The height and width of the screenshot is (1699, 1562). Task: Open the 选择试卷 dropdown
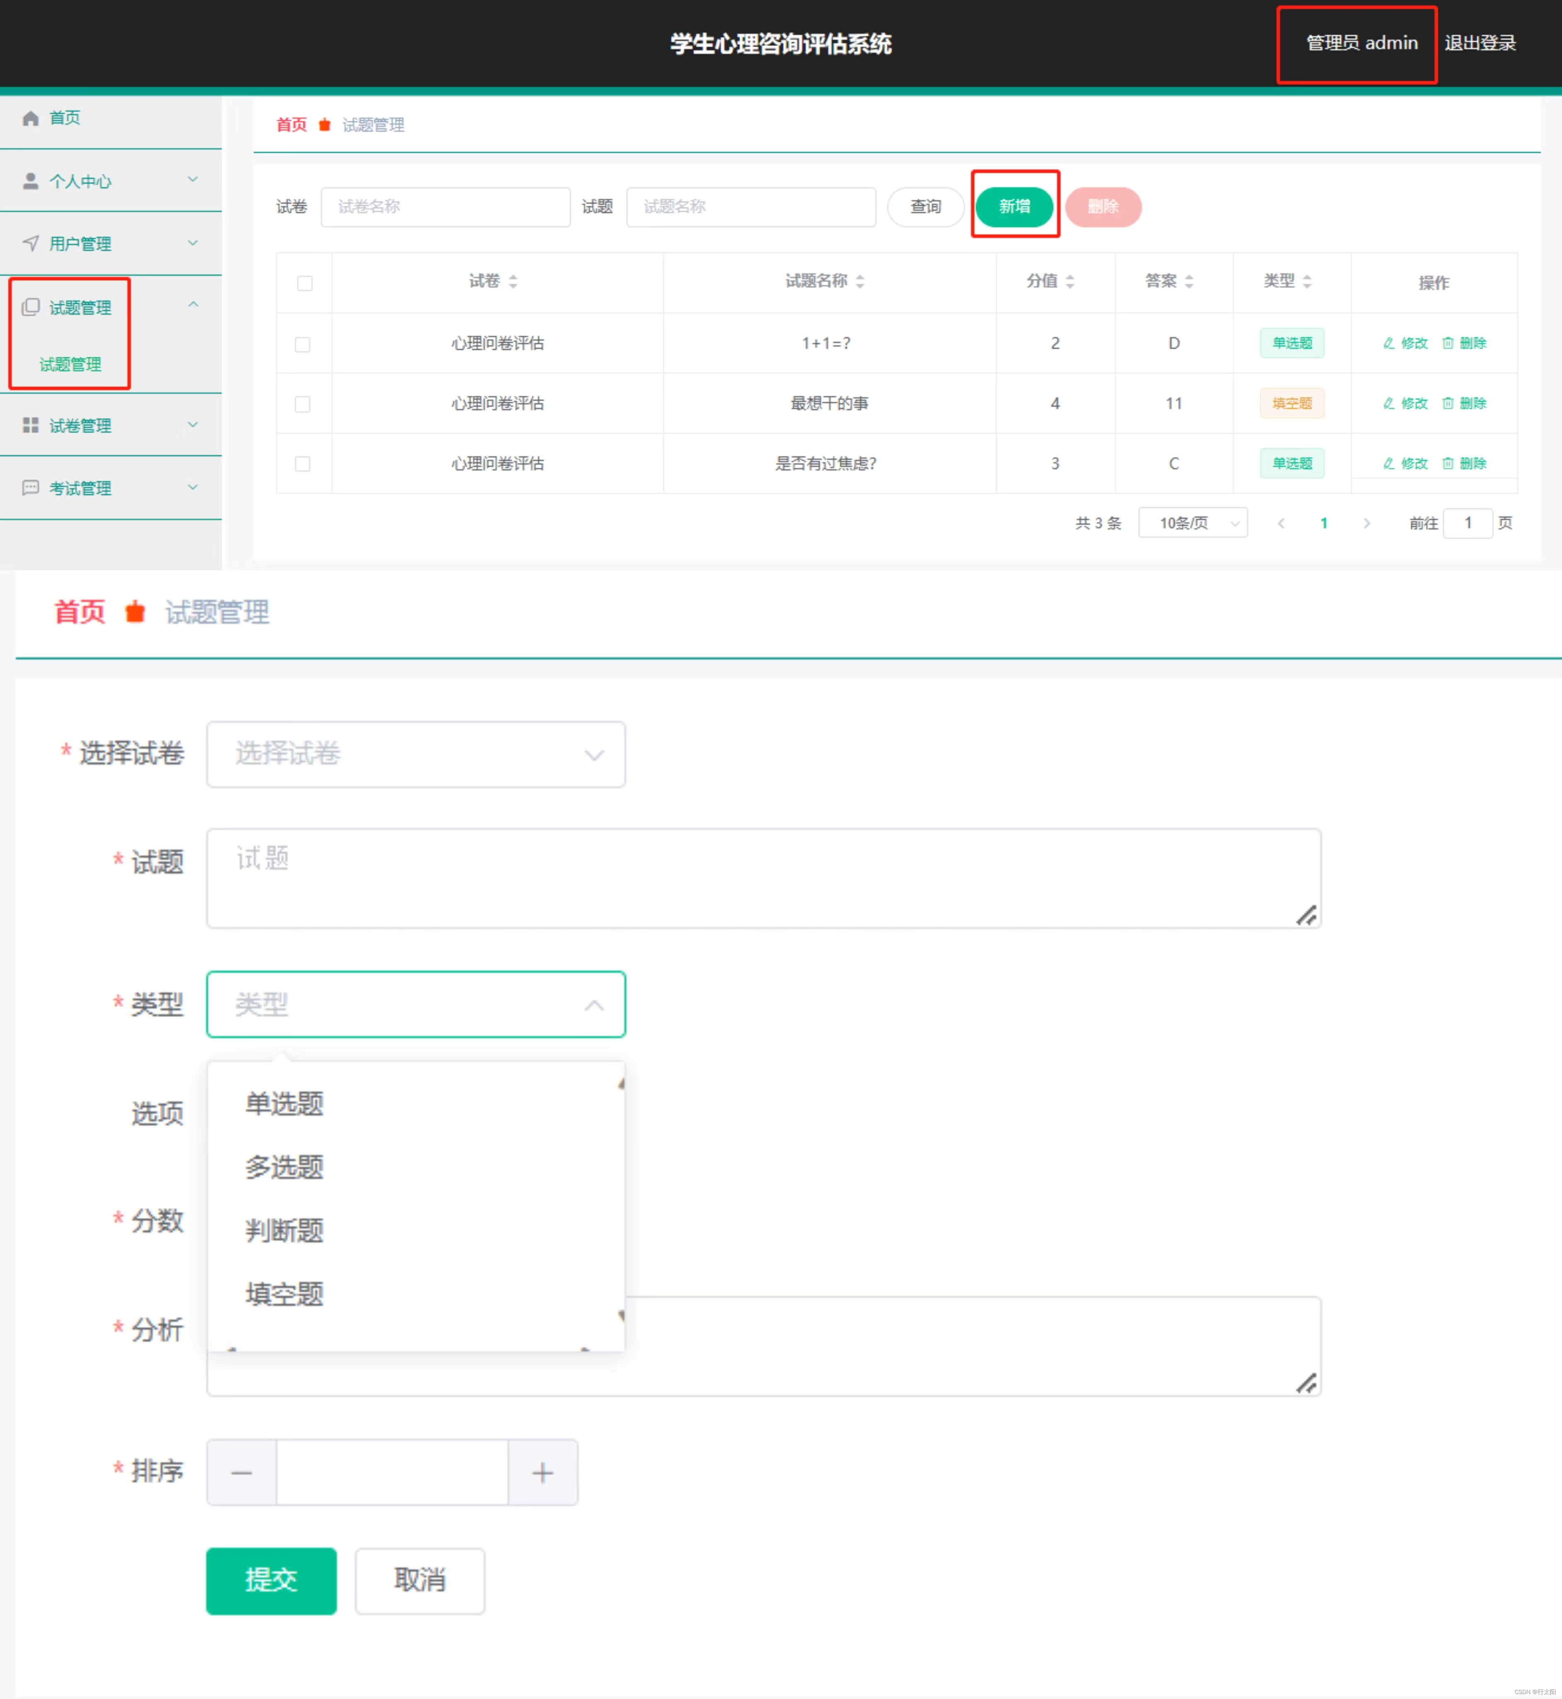(x=416, y=755)
